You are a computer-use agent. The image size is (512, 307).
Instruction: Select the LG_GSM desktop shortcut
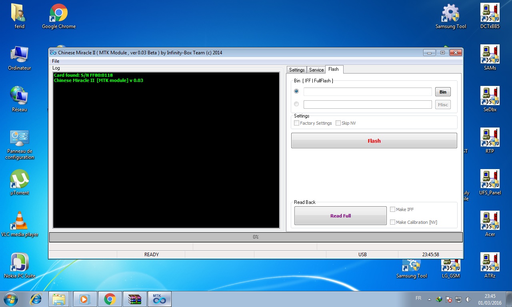[x=451, y=269]
